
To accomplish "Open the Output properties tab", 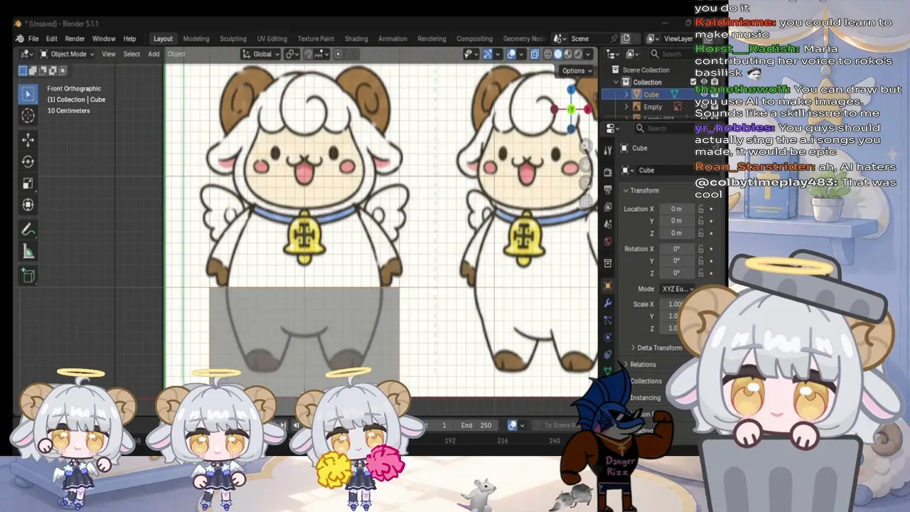I will 608,190.
